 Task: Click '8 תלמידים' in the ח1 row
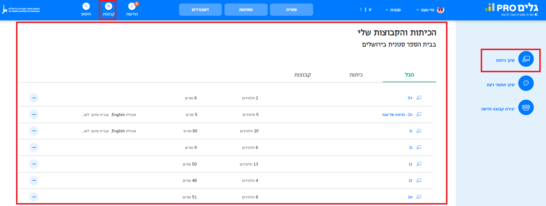click(250, 197)
